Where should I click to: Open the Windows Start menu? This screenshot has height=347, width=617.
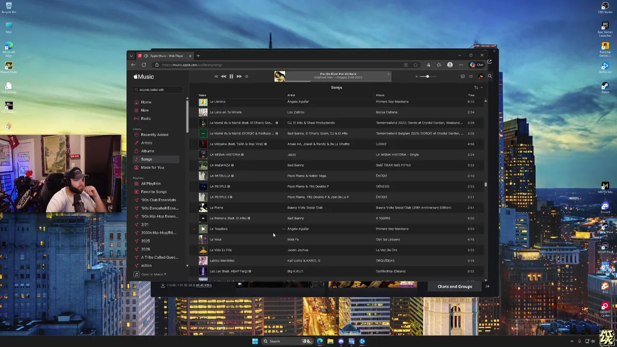255,341
